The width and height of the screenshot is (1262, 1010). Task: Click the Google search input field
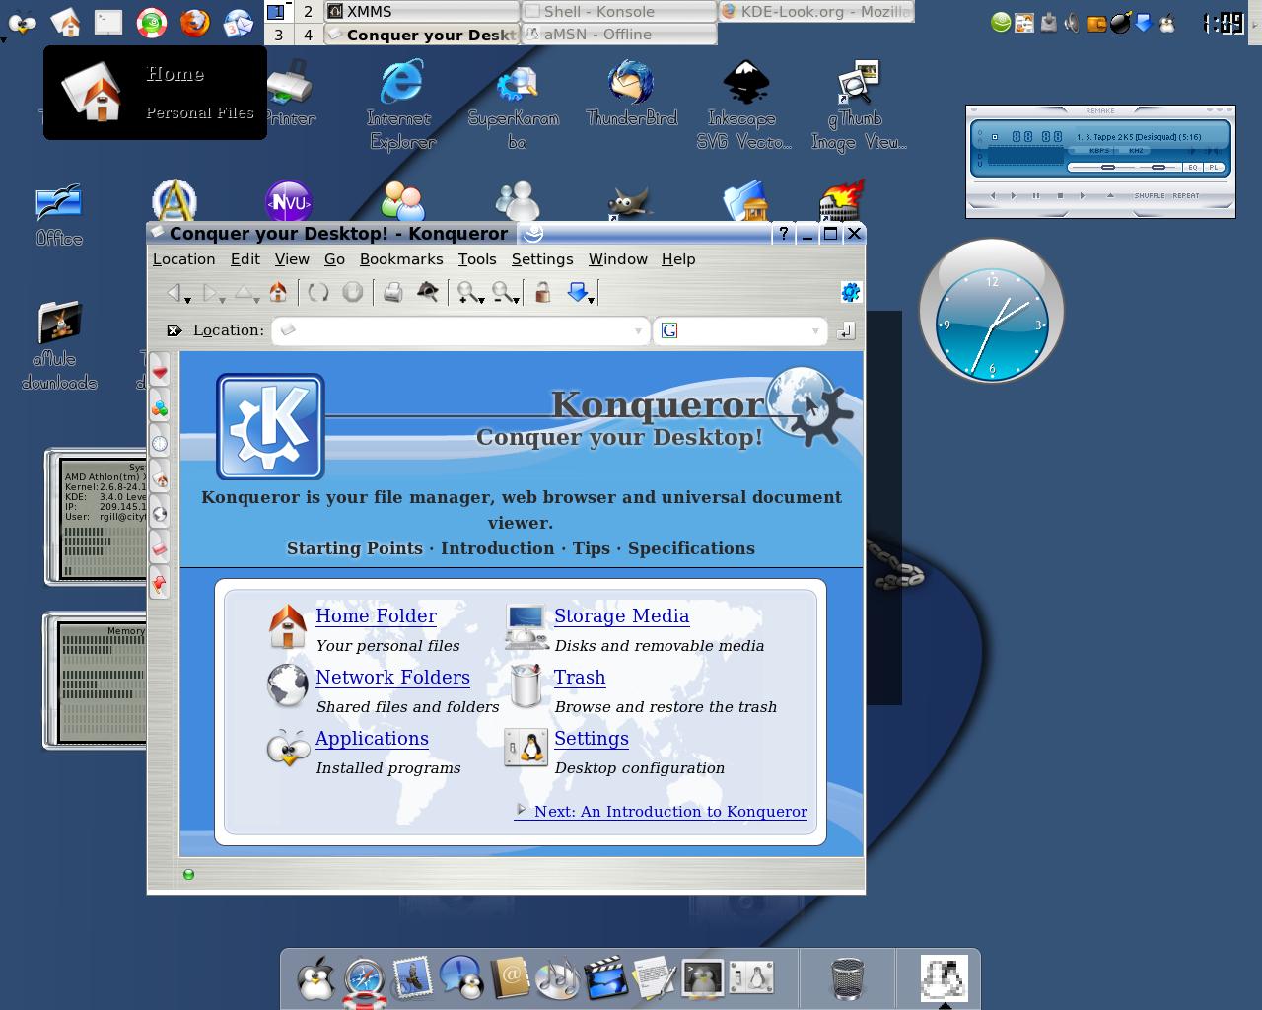739,330
